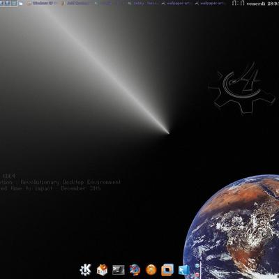279x279 pixels.
Task: Open the orange round dock icon
Action: (151, 270)
